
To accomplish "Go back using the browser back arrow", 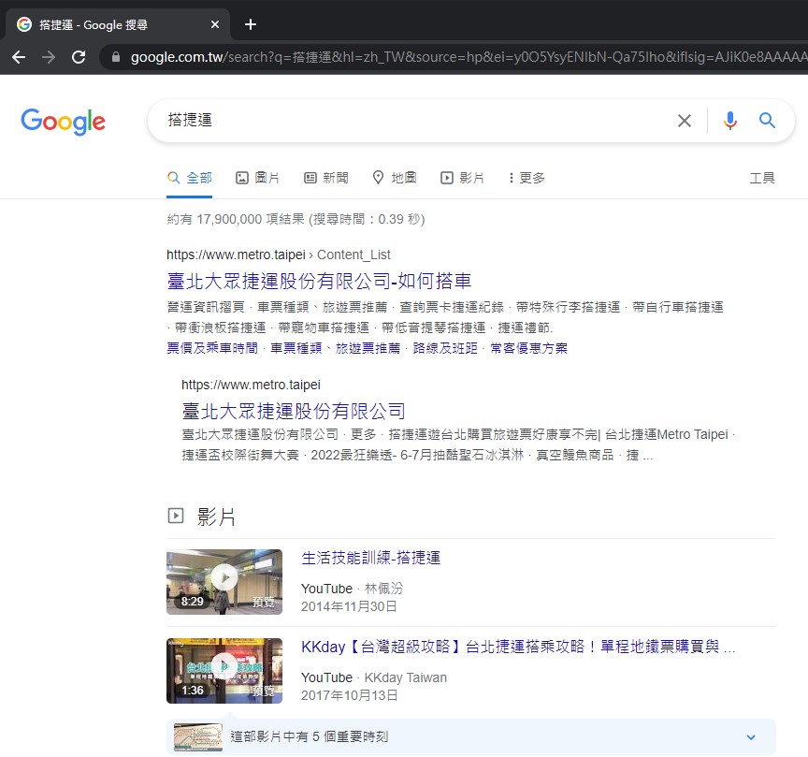I will pyautogui.click(x=19, y=56).
